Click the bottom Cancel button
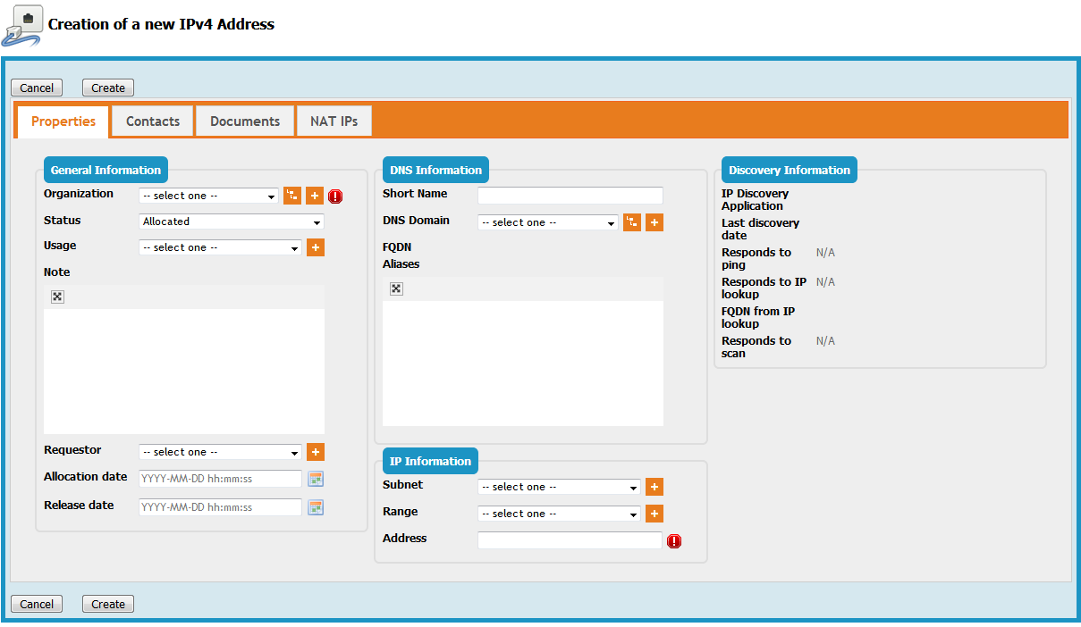 [37, 604]
